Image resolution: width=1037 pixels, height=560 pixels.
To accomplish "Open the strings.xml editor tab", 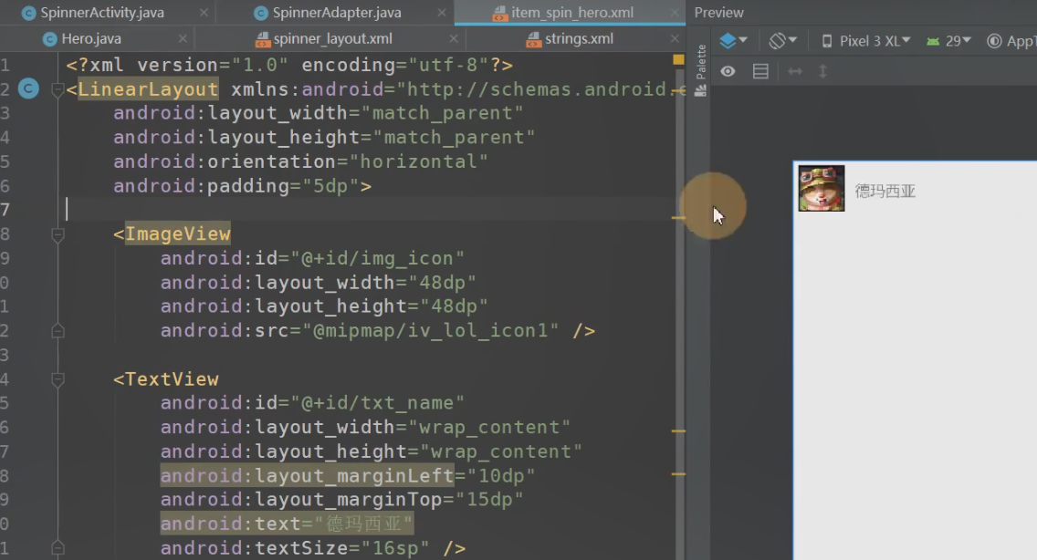I will [x=579, y=39].
